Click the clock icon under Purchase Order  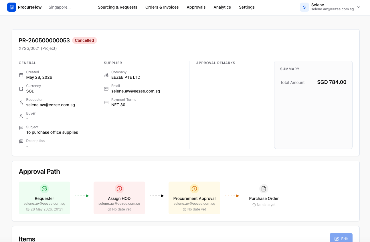click(x=254, y=205)
